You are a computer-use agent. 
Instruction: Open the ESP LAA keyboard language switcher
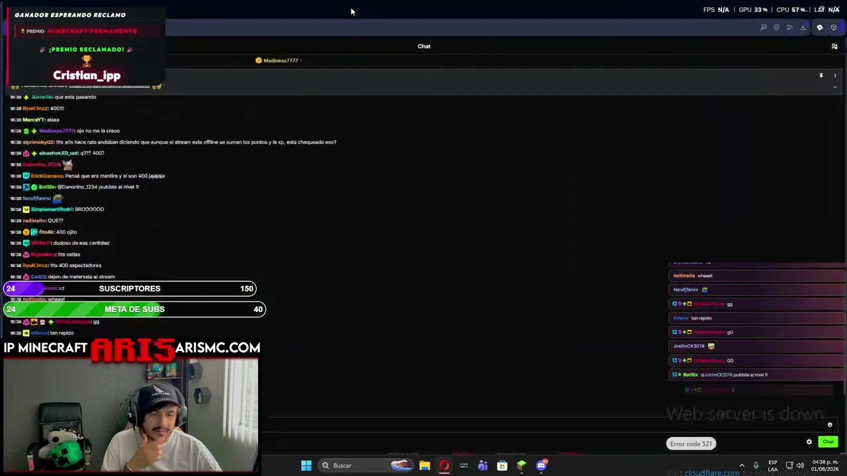coord(773,465)
